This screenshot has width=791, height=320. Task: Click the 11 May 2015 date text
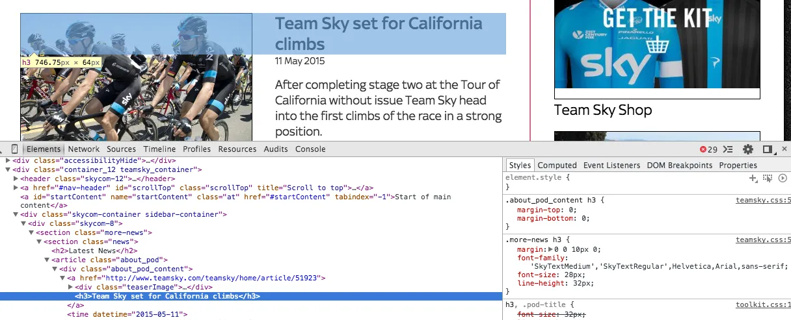300,61
